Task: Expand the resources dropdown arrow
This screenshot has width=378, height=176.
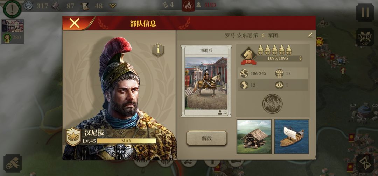Action: click(113, 6)
